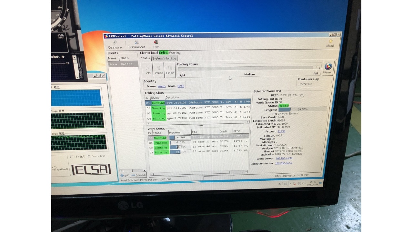Click the Exit toolbar icon
413x232 pixels.
point(156,44)
